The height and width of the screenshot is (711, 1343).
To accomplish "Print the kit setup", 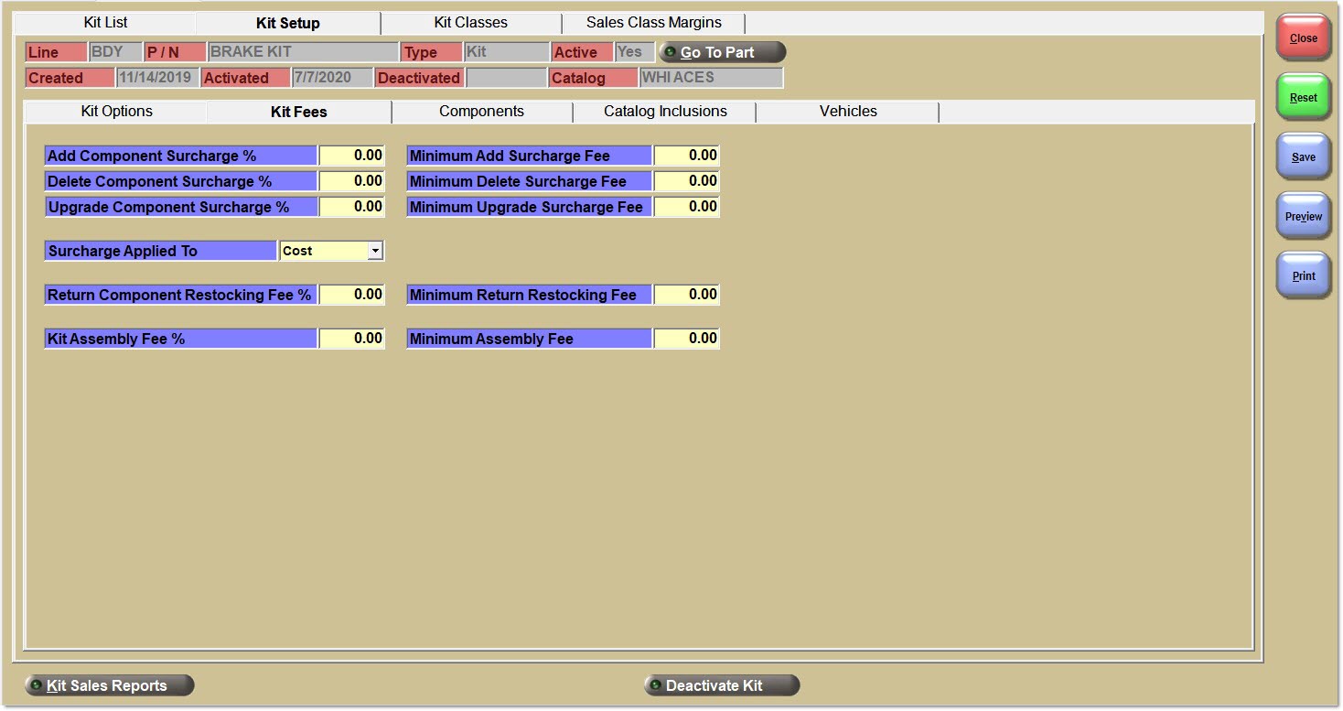I will (x=1303, y=275).
